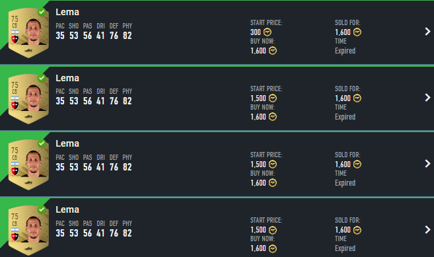Click the Lema name in the second listing
The width and height of the screenshot is (434, 257).
(67, 78)
